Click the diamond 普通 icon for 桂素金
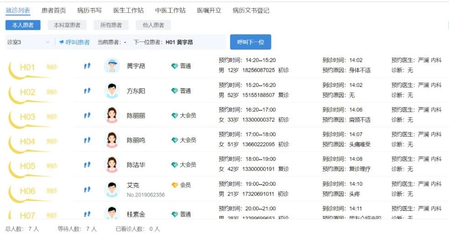Screen dimensions: 449x235 pyautogui.click(x=174, y=214)
